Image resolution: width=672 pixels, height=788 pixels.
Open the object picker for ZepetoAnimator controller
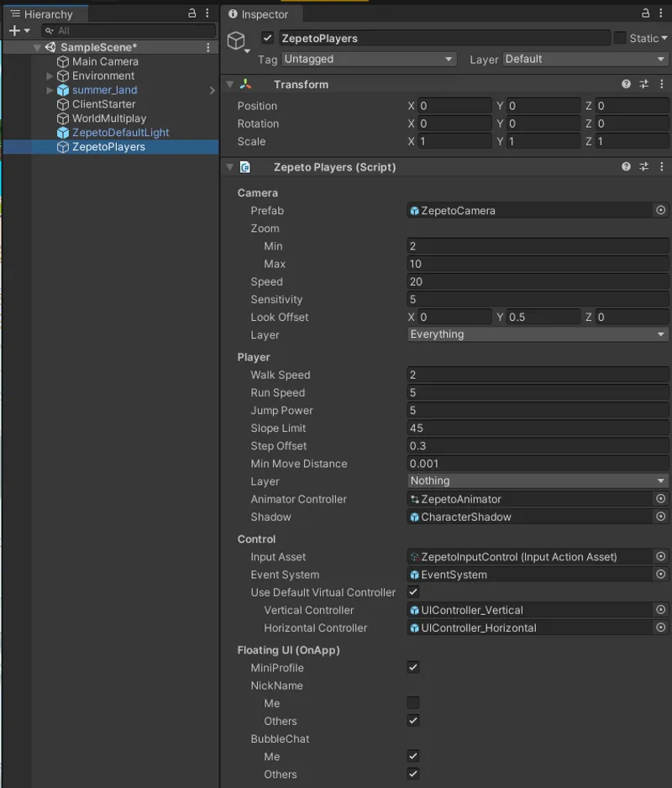point(660,498)
